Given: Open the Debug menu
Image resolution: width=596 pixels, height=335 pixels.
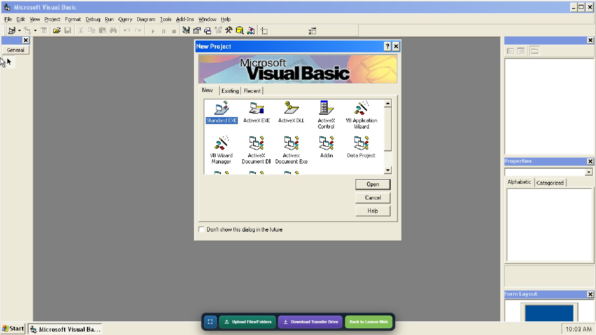Looking at the screenshot, I should (93, 19).
